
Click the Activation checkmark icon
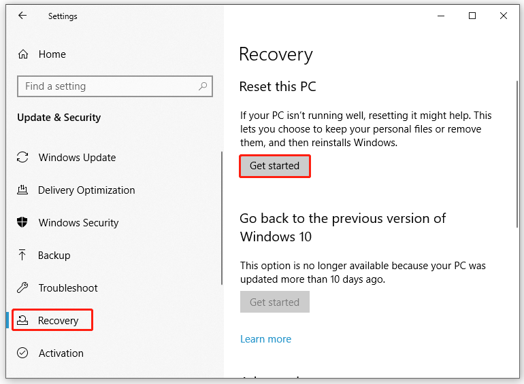(x=23, y=353)
